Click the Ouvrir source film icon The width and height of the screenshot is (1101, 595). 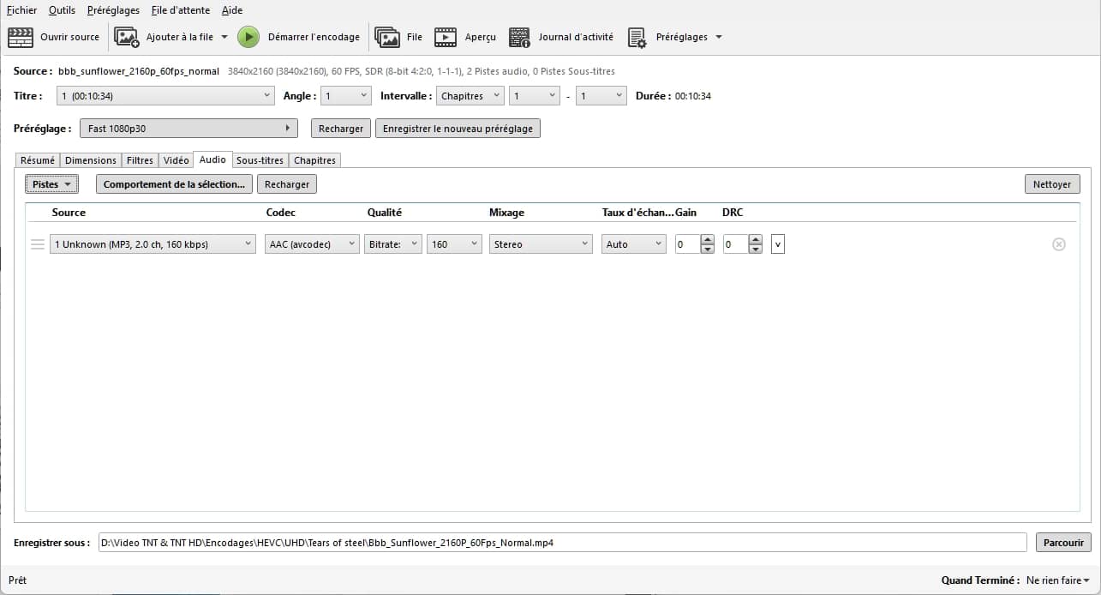click(x=21, y=37)
